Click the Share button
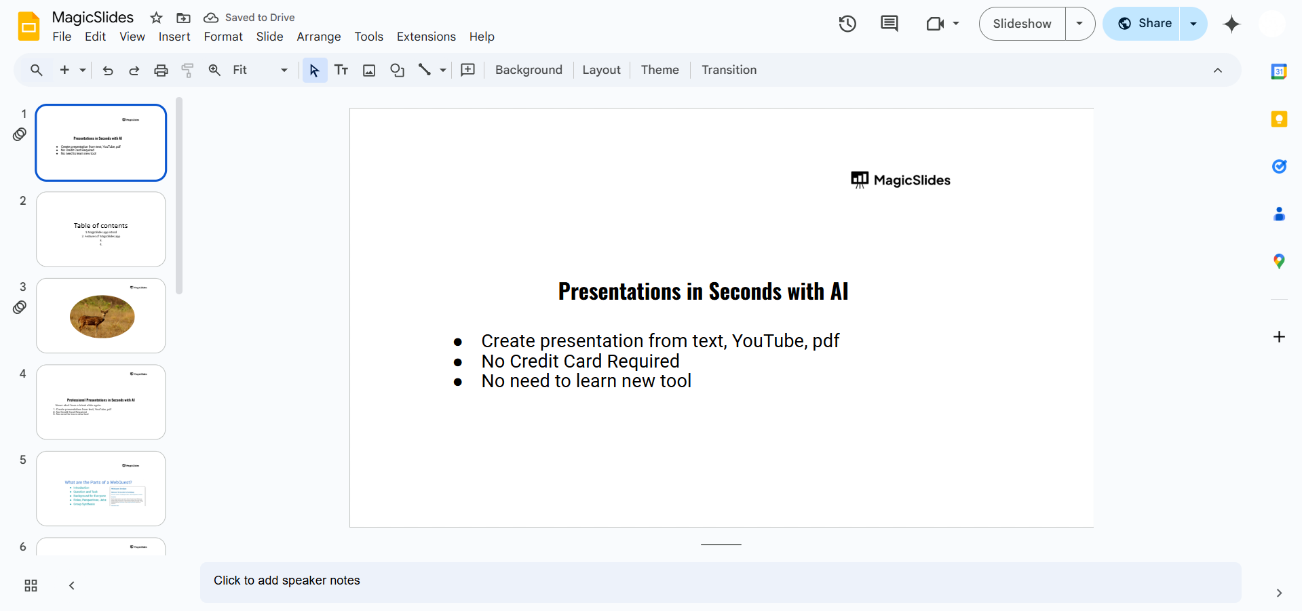 (1142, 24)
